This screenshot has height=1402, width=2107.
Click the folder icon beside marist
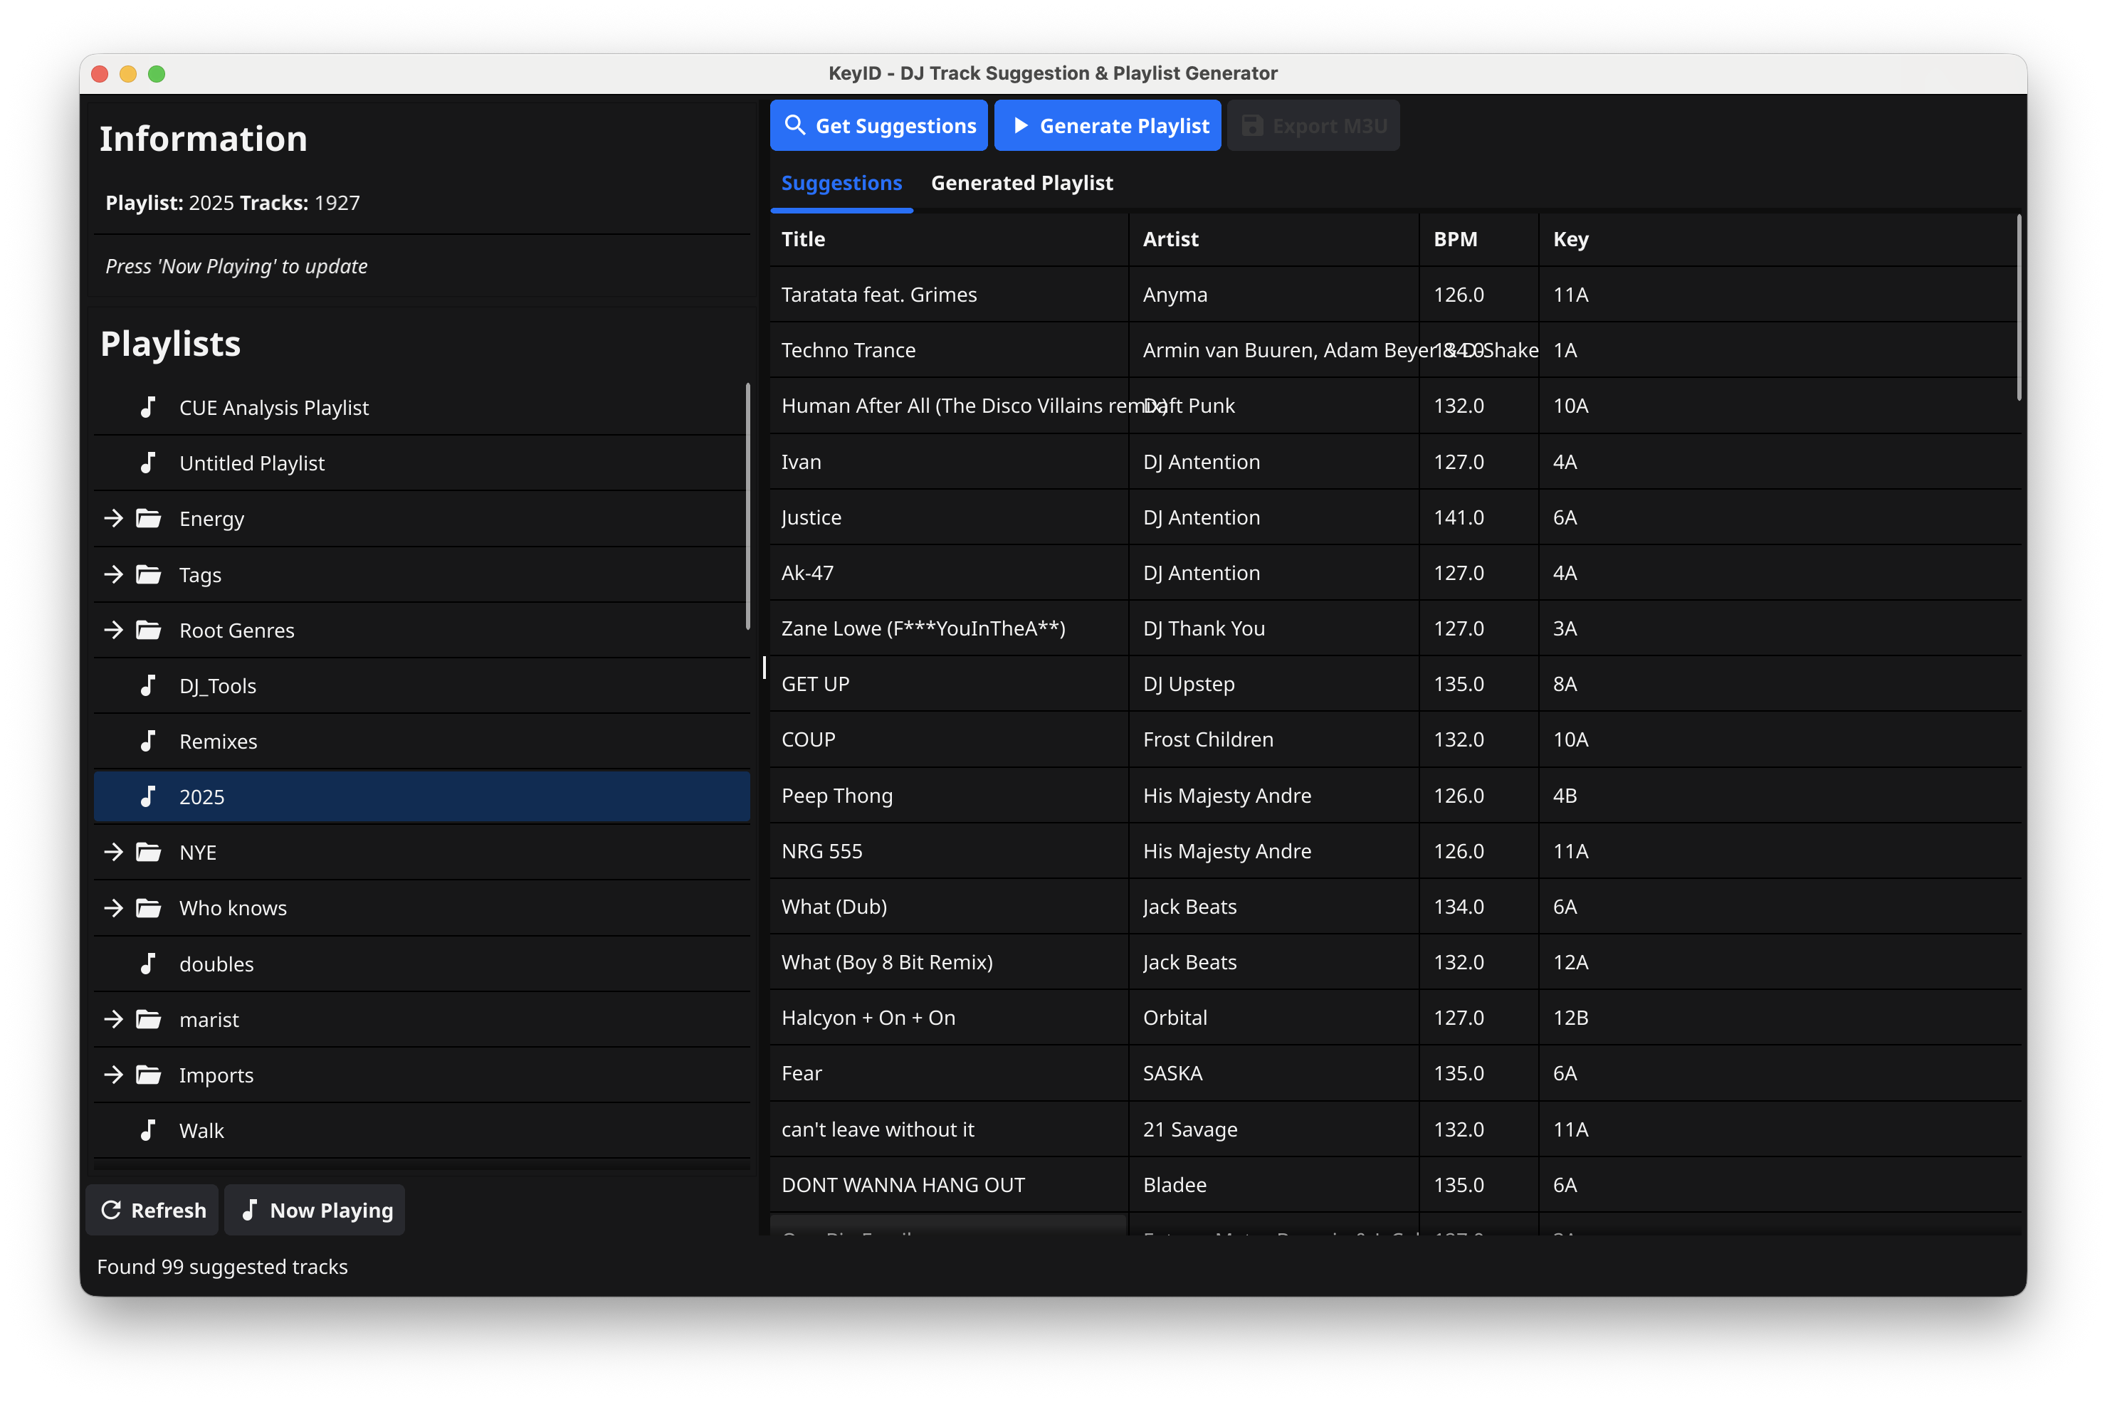149,1018
